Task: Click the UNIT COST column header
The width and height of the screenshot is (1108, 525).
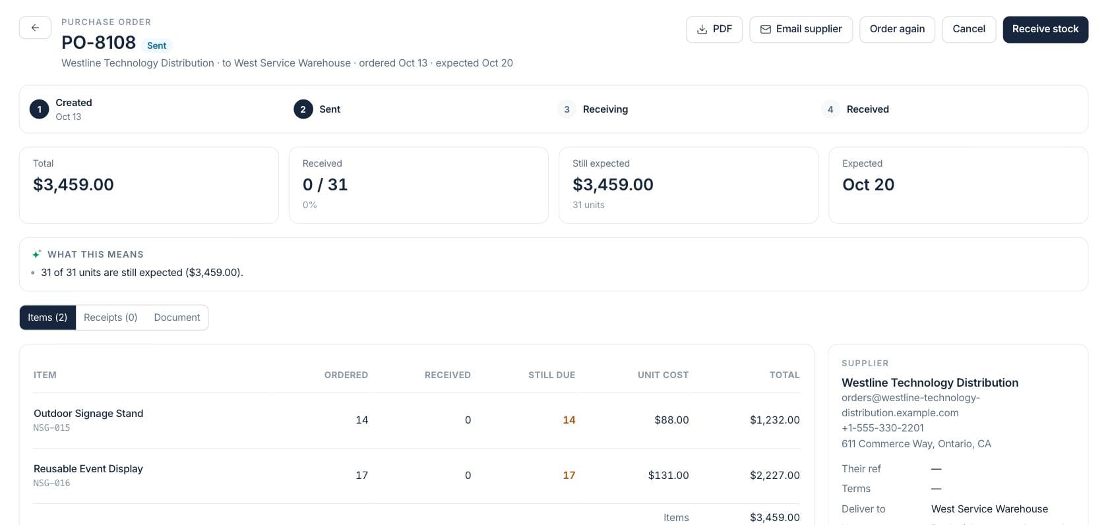Action: [663, 375]
